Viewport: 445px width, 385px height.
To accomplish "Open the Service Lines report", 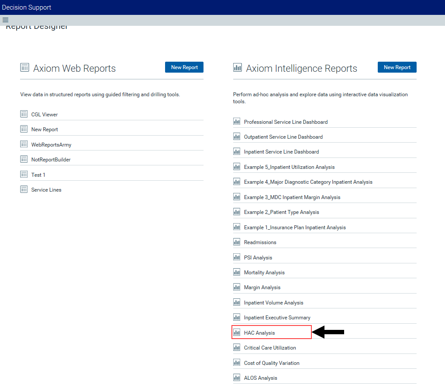I will 46,190.
